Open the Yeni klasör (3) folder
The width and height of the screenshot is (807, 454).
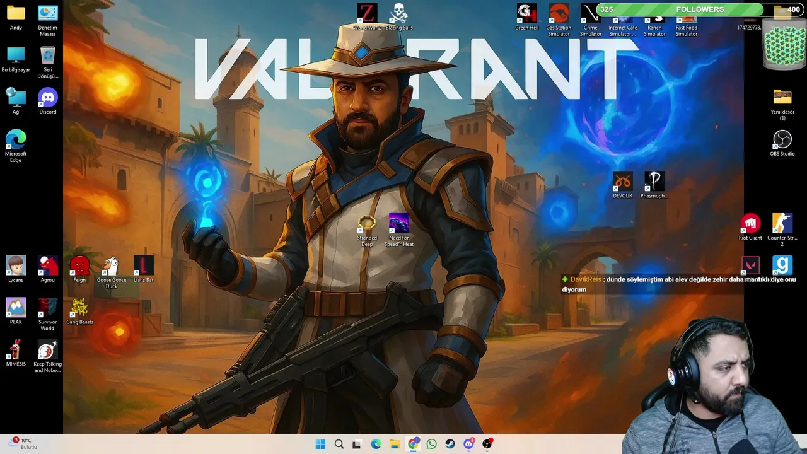point(782,105)
